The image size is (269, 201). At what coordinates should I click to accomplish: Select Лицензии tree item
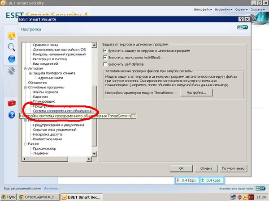point(41,153)
